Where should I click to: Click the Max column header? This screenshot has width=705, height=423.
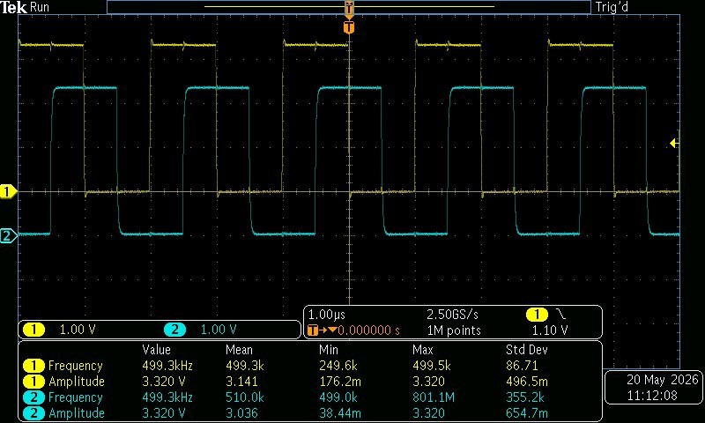[423, 350]
